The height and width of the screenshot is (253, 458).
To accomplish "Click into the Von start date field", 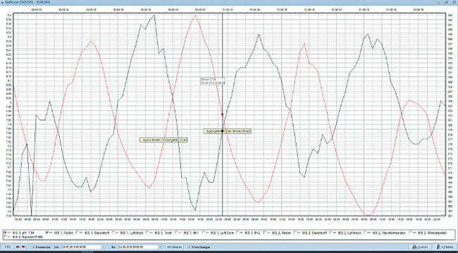I will [81, 247].
